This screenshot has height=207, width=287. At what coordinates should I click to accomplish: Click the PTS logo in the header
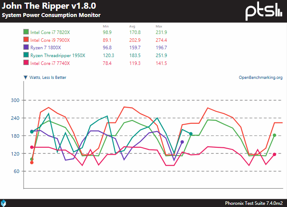[264, 11]
